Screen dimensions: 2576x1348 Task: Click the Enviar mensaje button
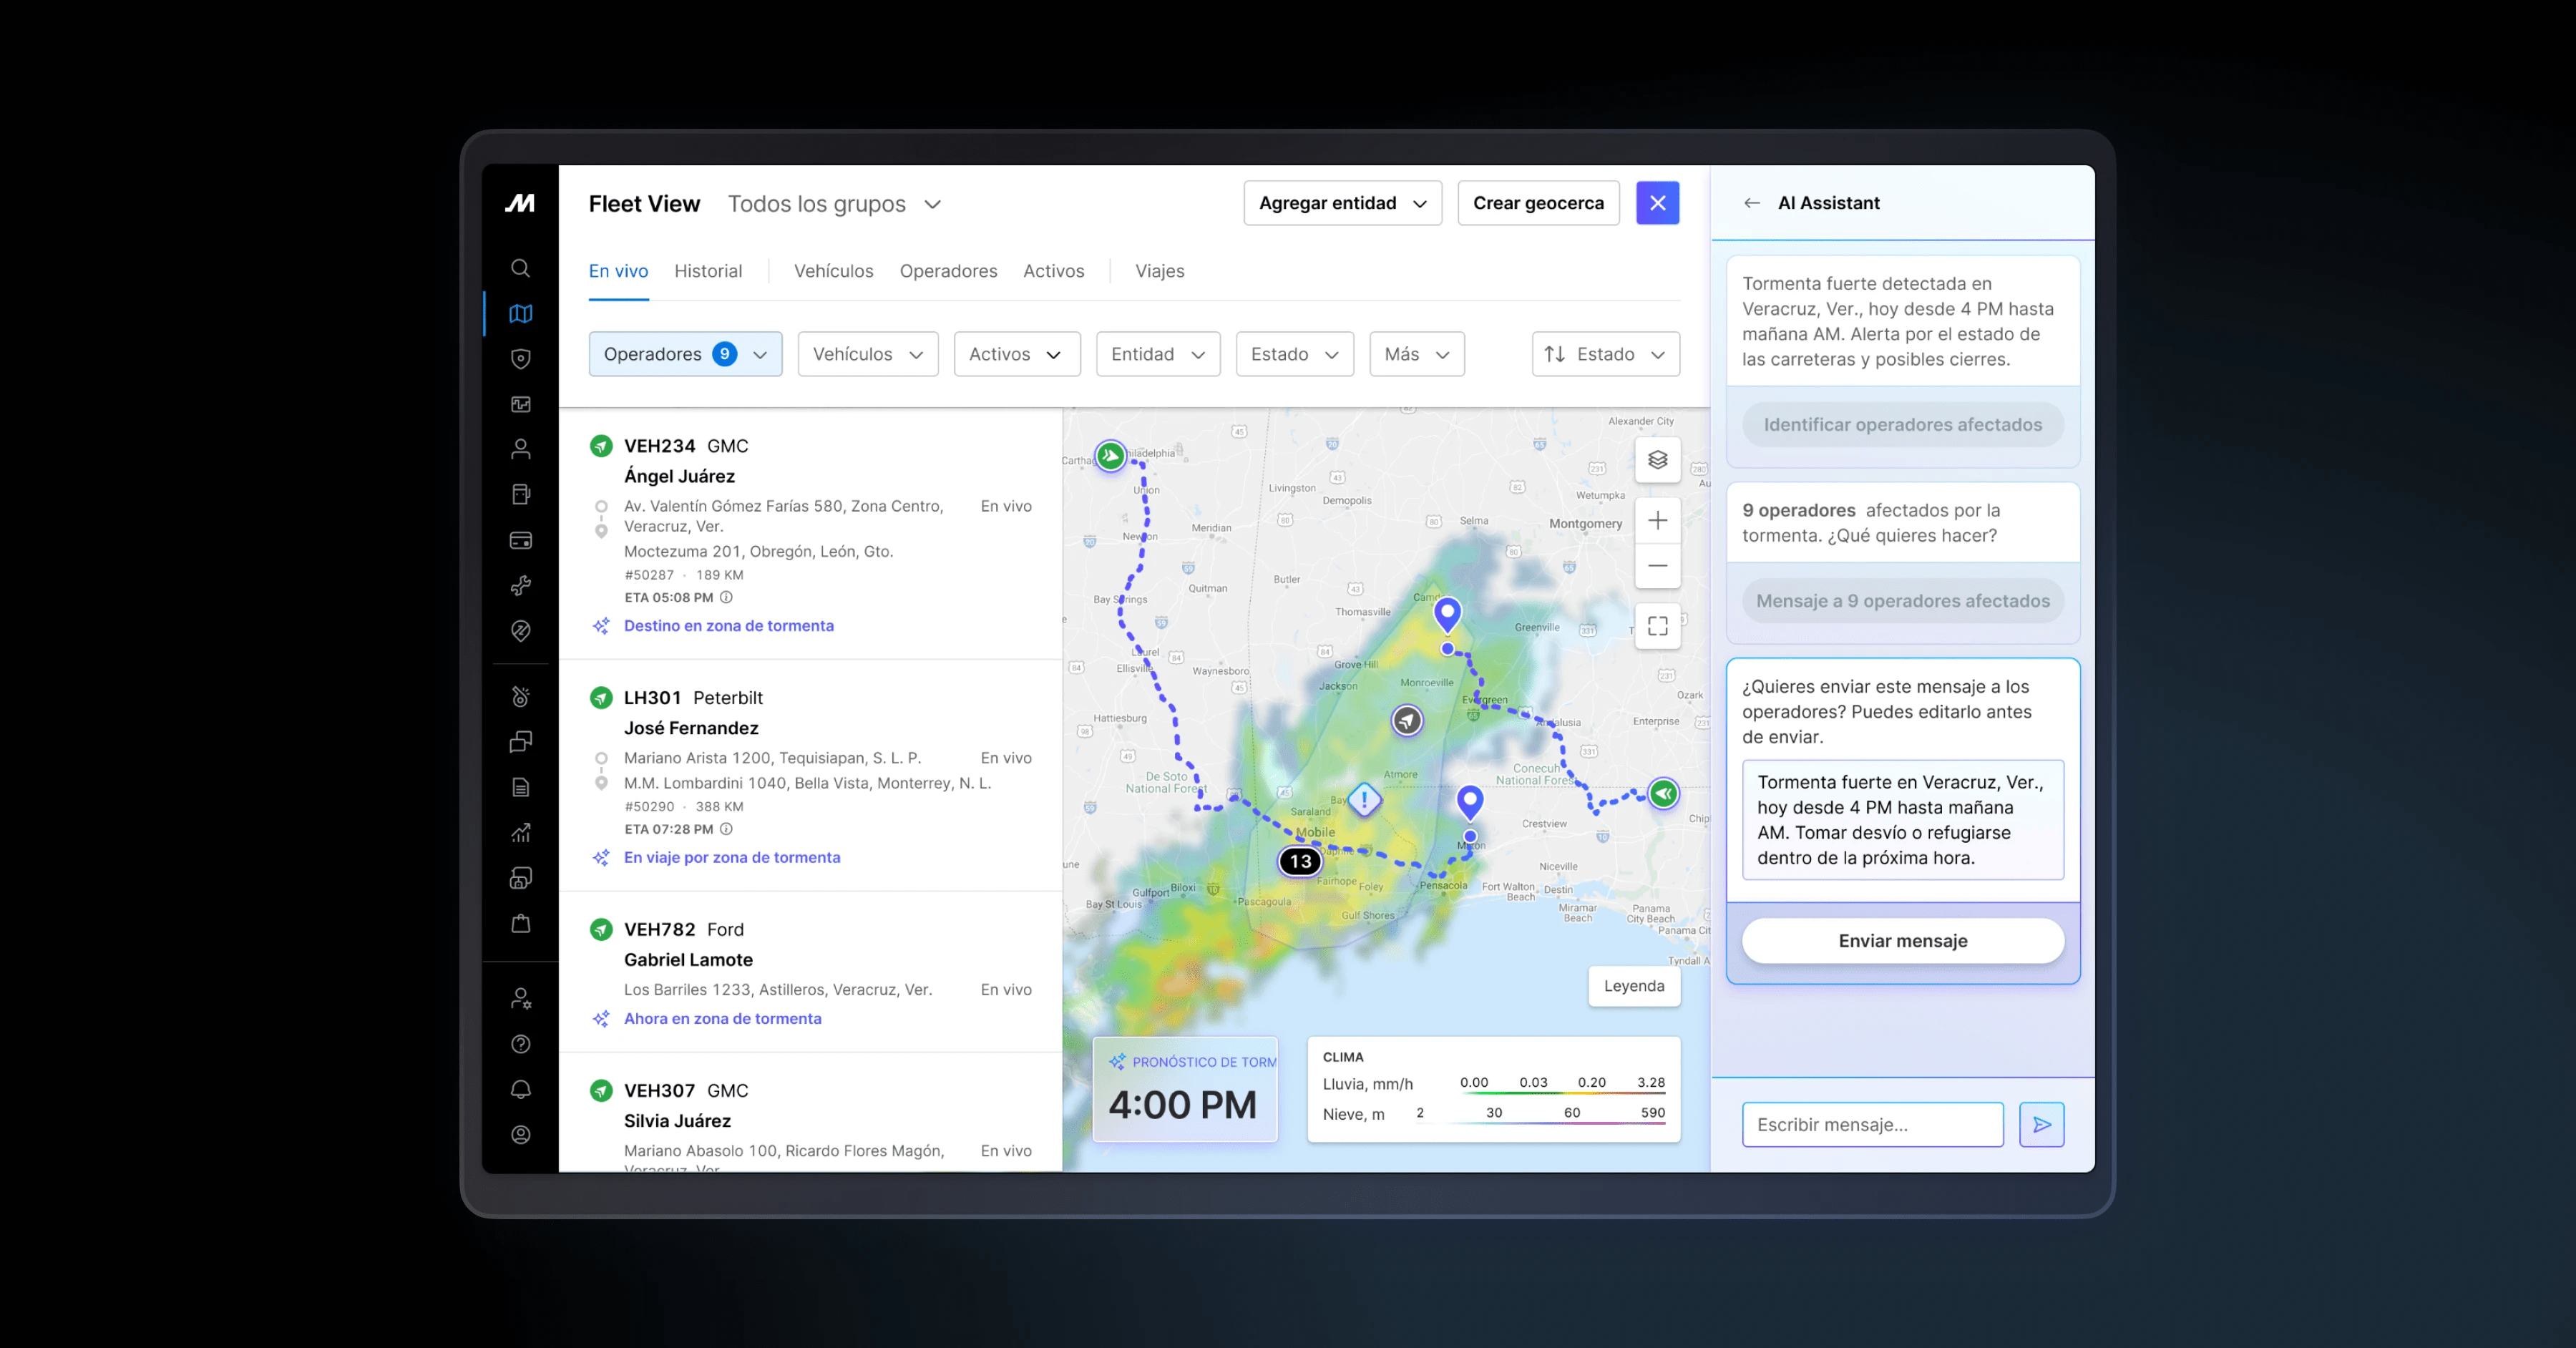point(1902,941)
